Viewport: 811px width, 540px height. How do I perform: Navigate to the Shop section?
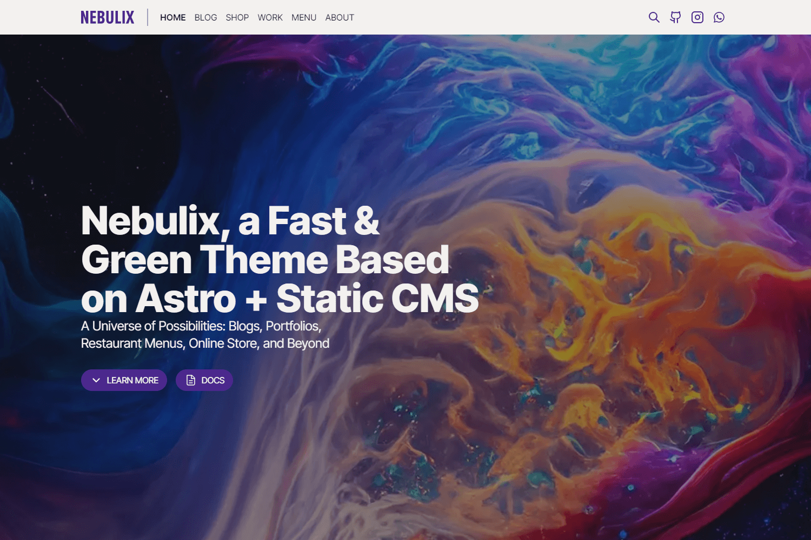pos(237,17)
